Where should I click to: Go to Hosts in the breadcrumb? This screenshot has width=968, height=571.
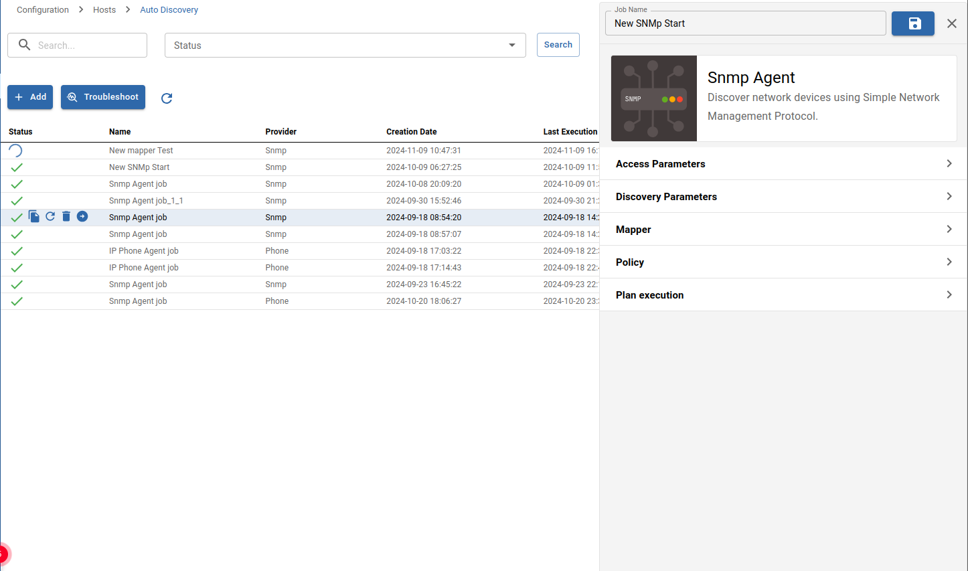pyautogui.click(x=104, y=10)
